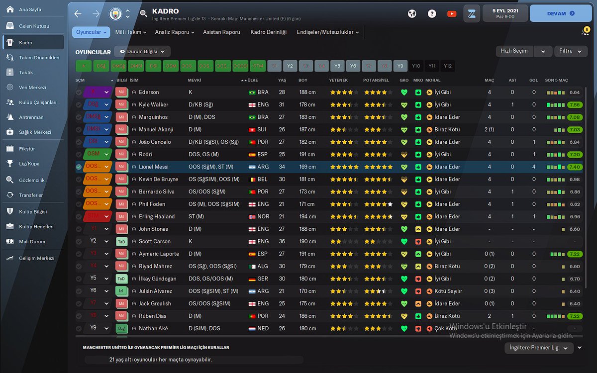The image size is (597, 373).
Task: Tick the checkbox for Scott Carson
Action: click(79, 242)
